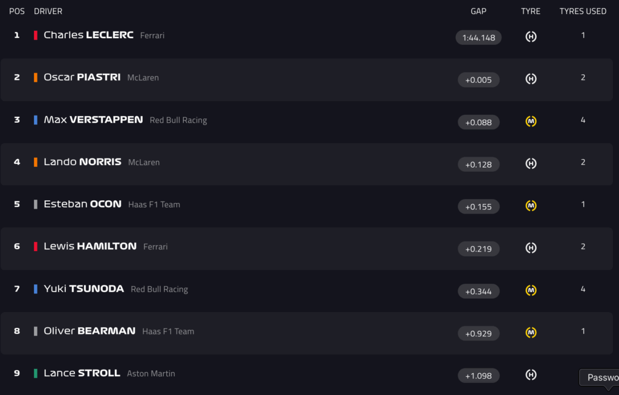
Task: Click Leclerc's hard tyre icon
Action: tap(531, 37)
